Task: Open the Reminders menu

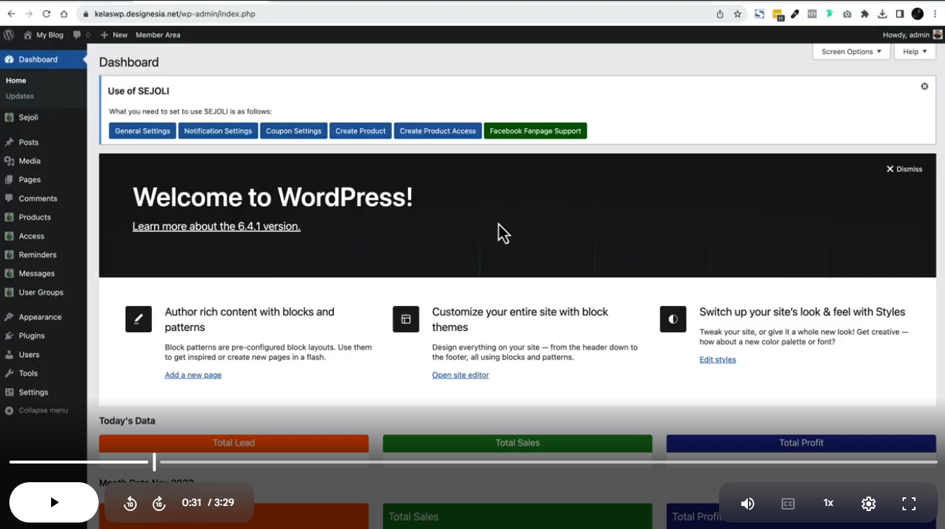Action: click(43, 255)
